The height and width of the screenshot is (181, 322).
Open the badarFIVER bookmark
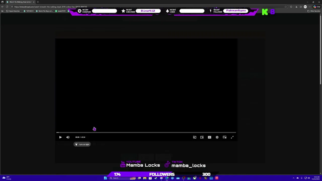(60, 11)
